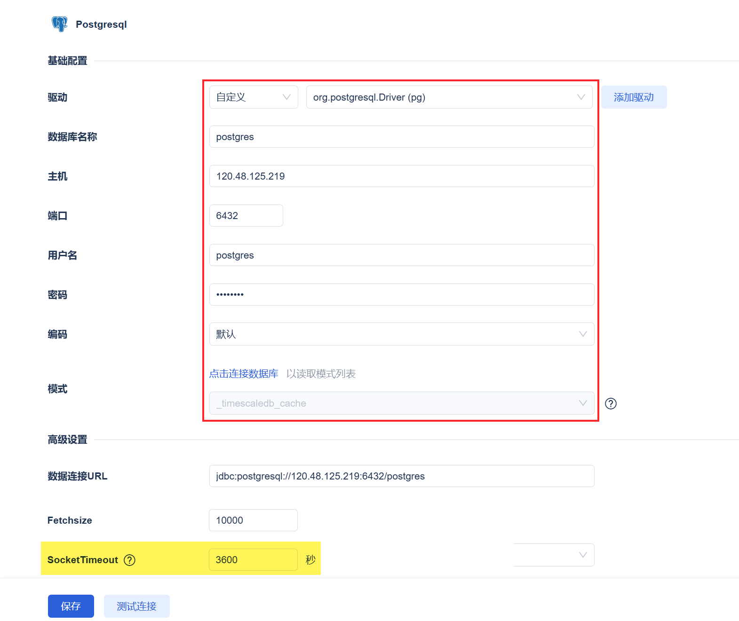
Task: Open the 编码 默认 encoding dropdown
Action: point(402,334)
